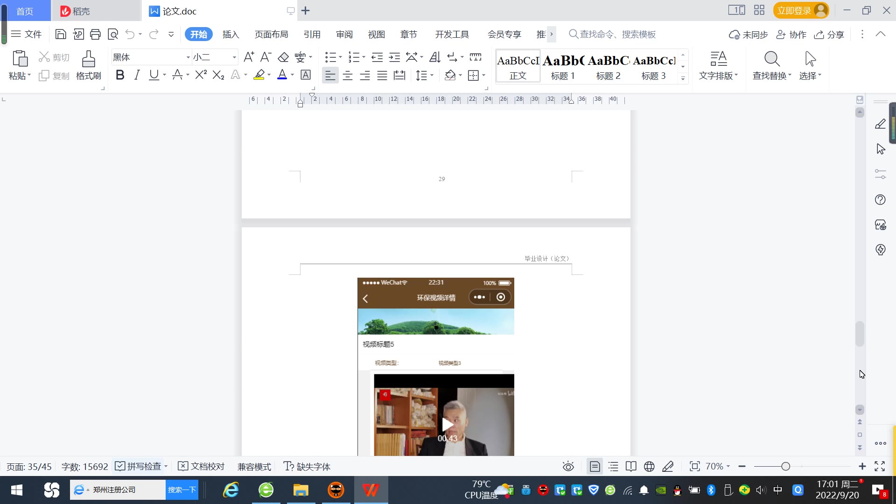Toggle italic formatting
896x504 pixels.
pos(137,75)
